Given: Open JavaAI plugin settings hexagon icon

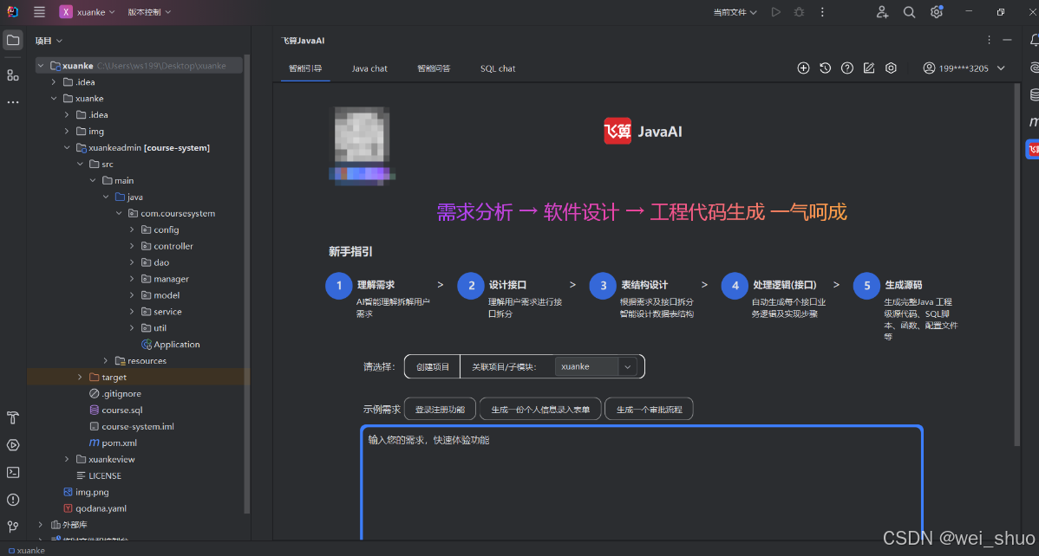Looking at the screenshot, I should [x=891, y=68].
